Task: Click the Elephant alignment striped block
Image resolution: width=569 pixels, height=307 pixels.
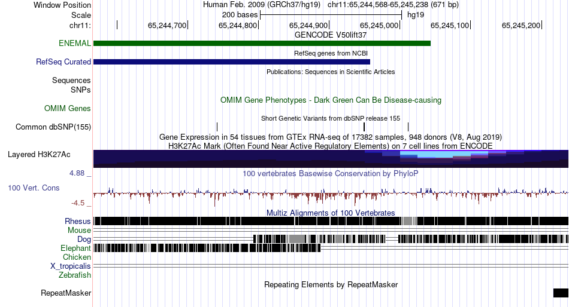Action: [x=207, y=248]
